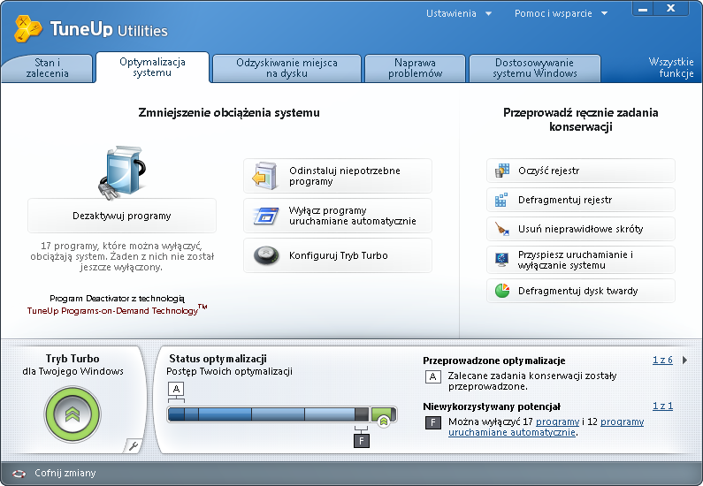Image resolution: width=703 pixels, height=486 pixels.
Task: Click the Dezaktywuj programy button
Action: tap(122, 216)
